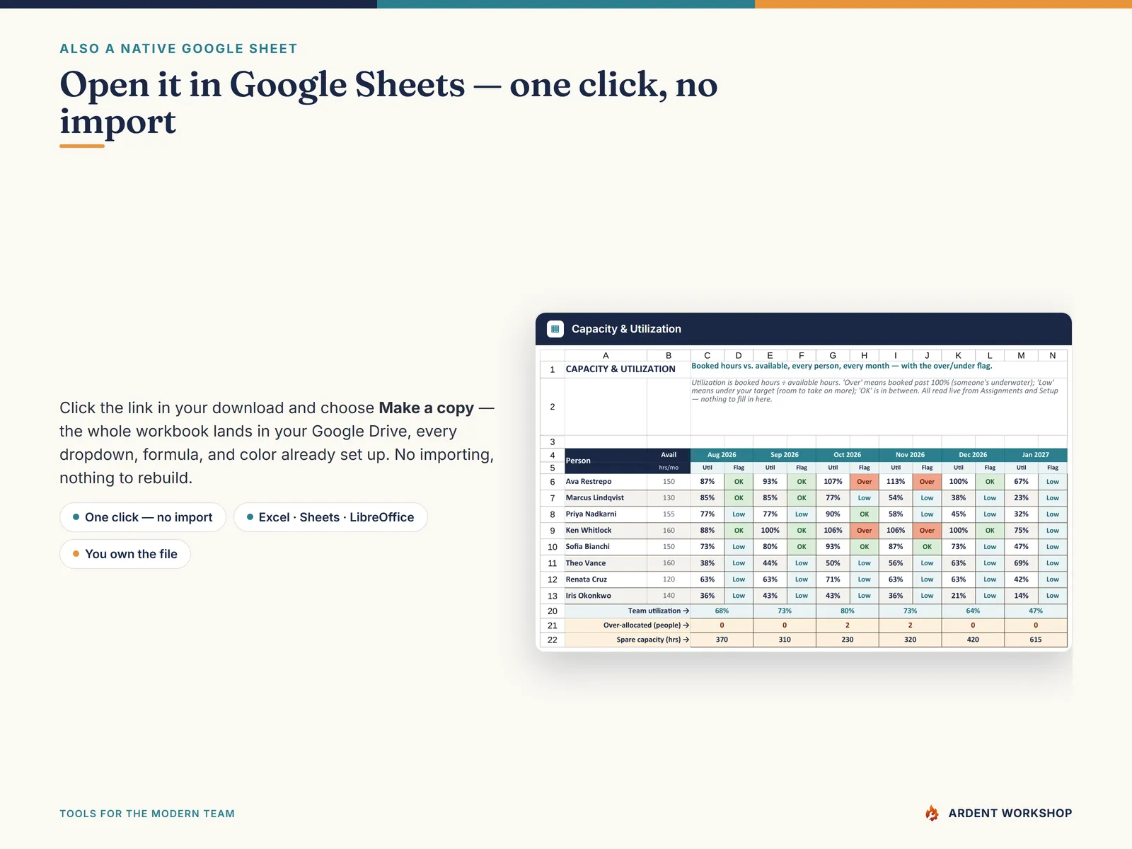Click the 'Person' header cell

click(606, 461)
